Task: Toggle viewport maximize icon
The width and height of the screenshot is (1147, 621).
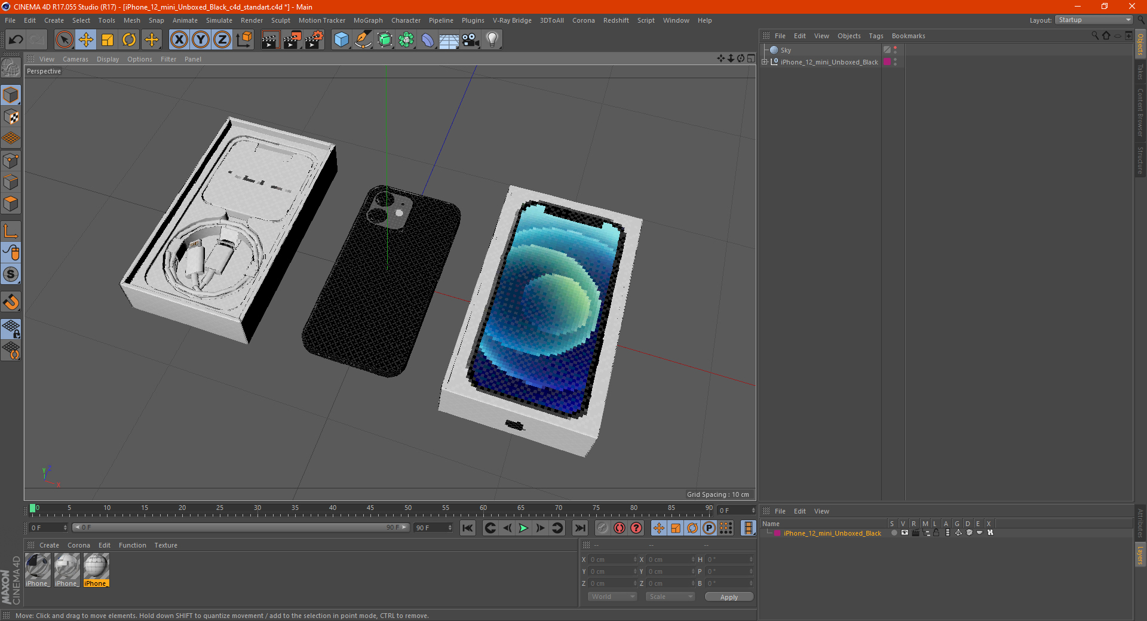Action: pyautogui.click(x=751, y=59)
